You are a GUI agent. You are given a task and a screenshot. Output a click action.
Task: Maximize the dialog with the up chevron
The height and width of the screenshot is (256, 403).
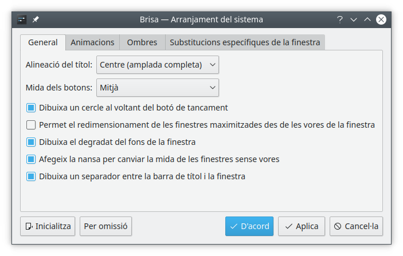coord(367,19)
